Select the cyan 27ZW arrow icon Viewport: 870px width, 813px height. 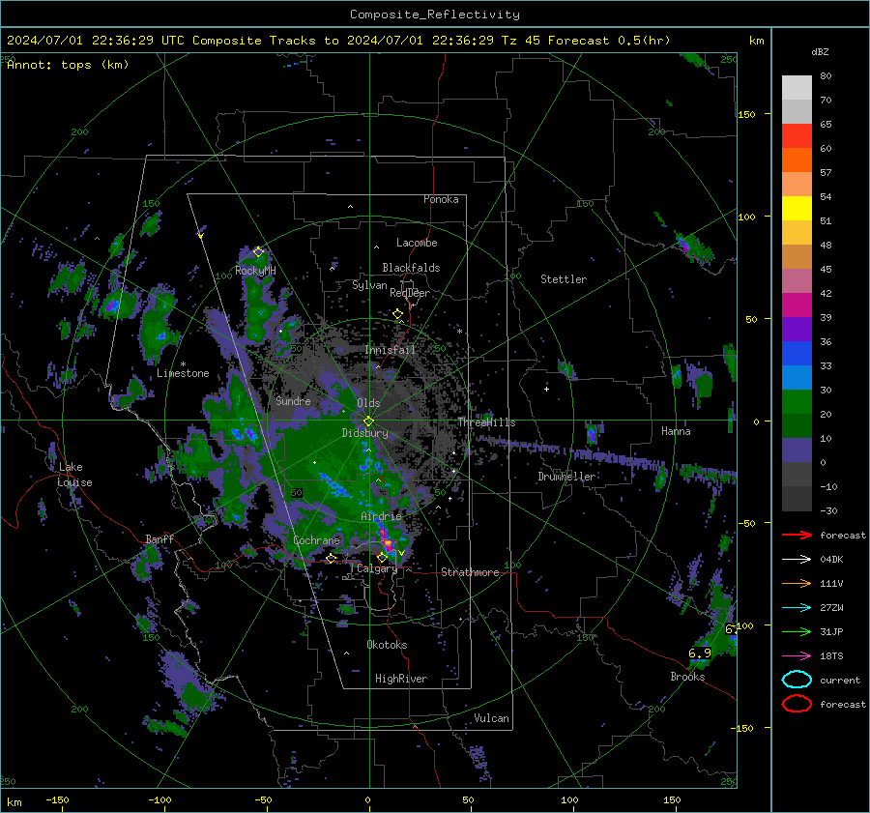(x=797, y=608)
